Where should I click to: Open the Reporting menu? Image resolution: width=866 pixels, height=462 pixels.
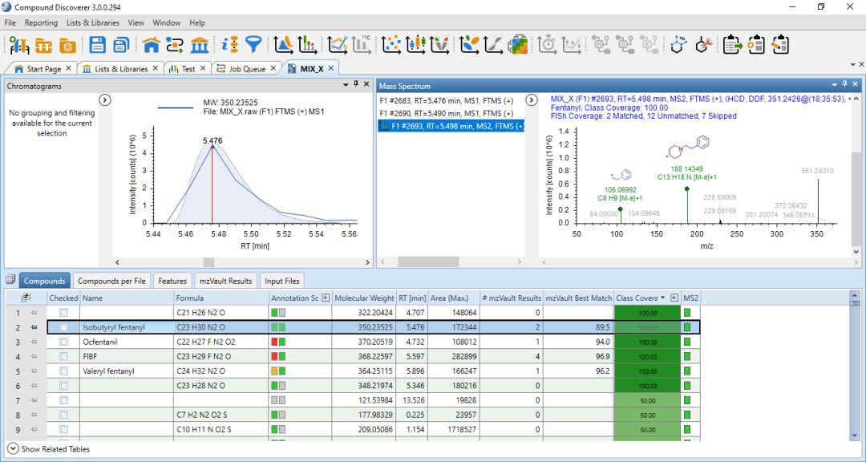[41, 22]
